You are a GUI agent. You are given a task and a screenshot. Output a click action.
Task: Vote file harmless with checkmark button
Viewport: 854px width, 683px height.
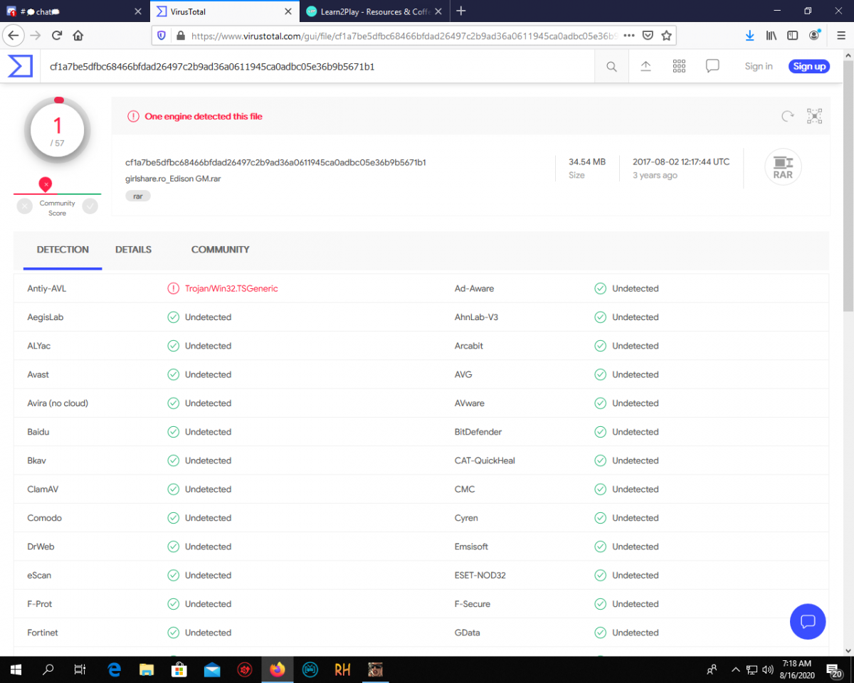(90, 206)
